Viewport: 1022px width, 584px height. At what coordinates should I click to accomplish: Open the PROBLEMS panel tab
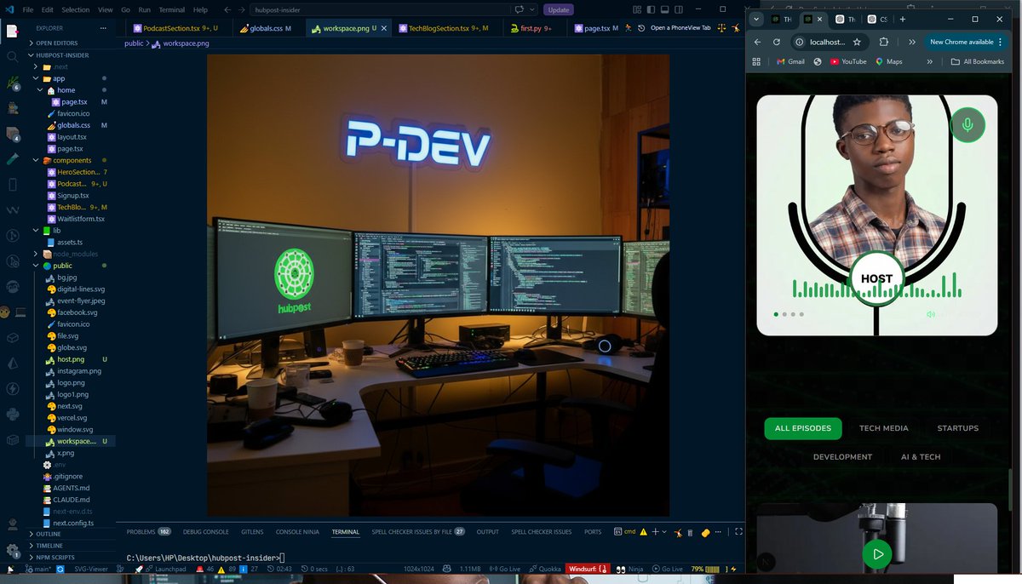(148, 532)
